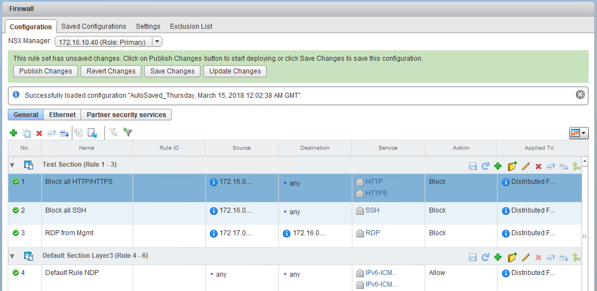Click add rule plus icon in Default Section

[x=498, y=257]
